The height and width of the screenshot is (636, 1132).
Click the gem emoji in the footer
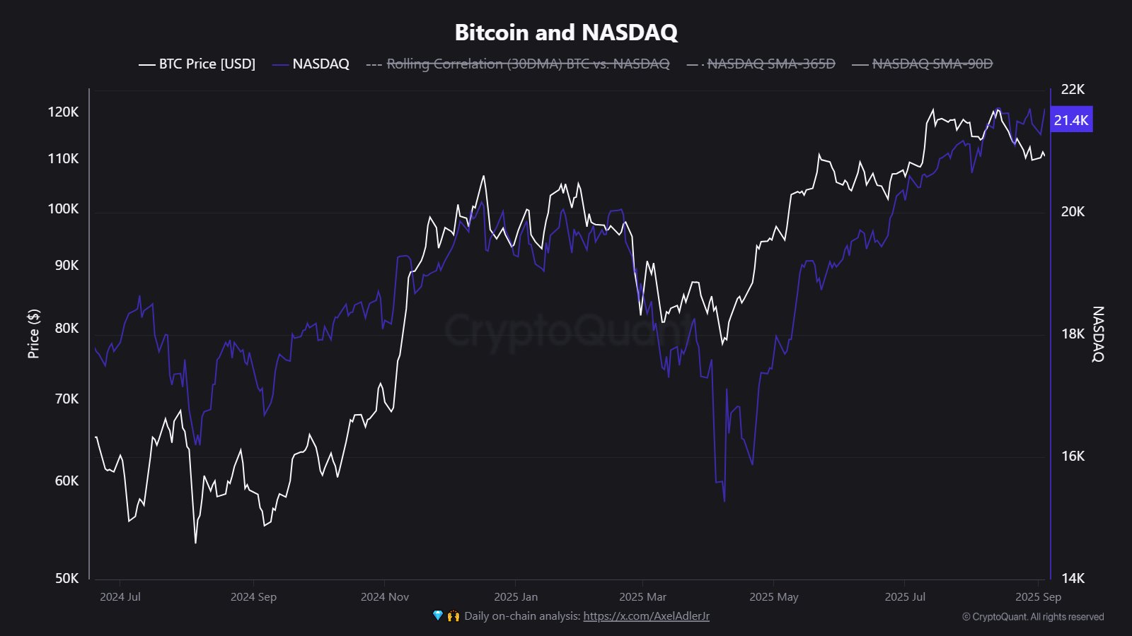pyautogui.click(x=437, y=616)
